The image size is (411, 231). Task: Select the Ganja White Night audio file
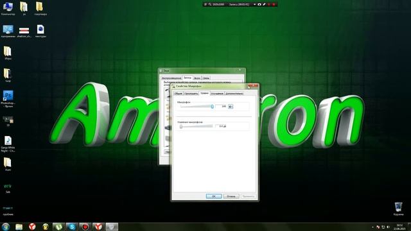[8, 144]
